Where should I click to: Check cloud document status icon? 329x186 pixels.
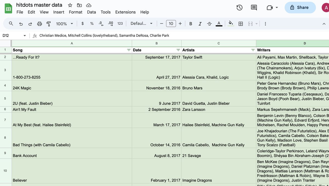pyautogui.click(x=89, y=5)
